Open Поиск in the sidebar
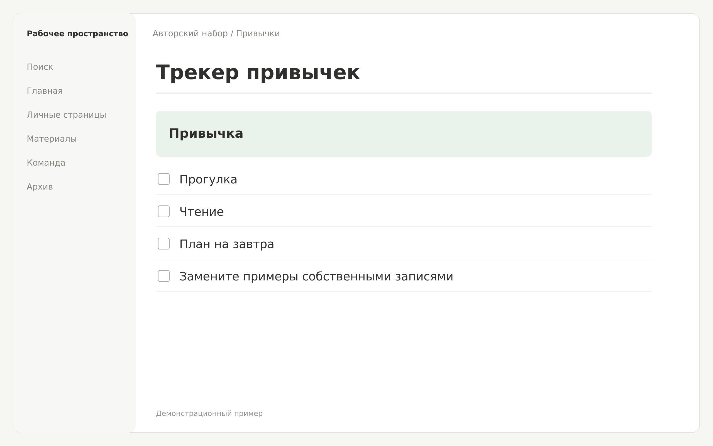 (40, 67)
